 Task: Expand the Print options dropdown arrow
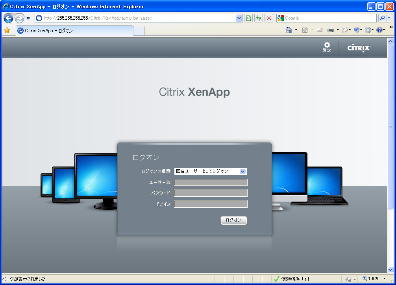pos(338,30)
